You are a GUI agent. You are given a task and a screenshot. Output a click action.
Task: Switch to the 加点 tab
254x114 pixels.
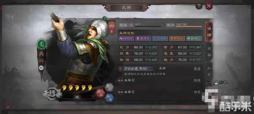click(x=209, y=71)
